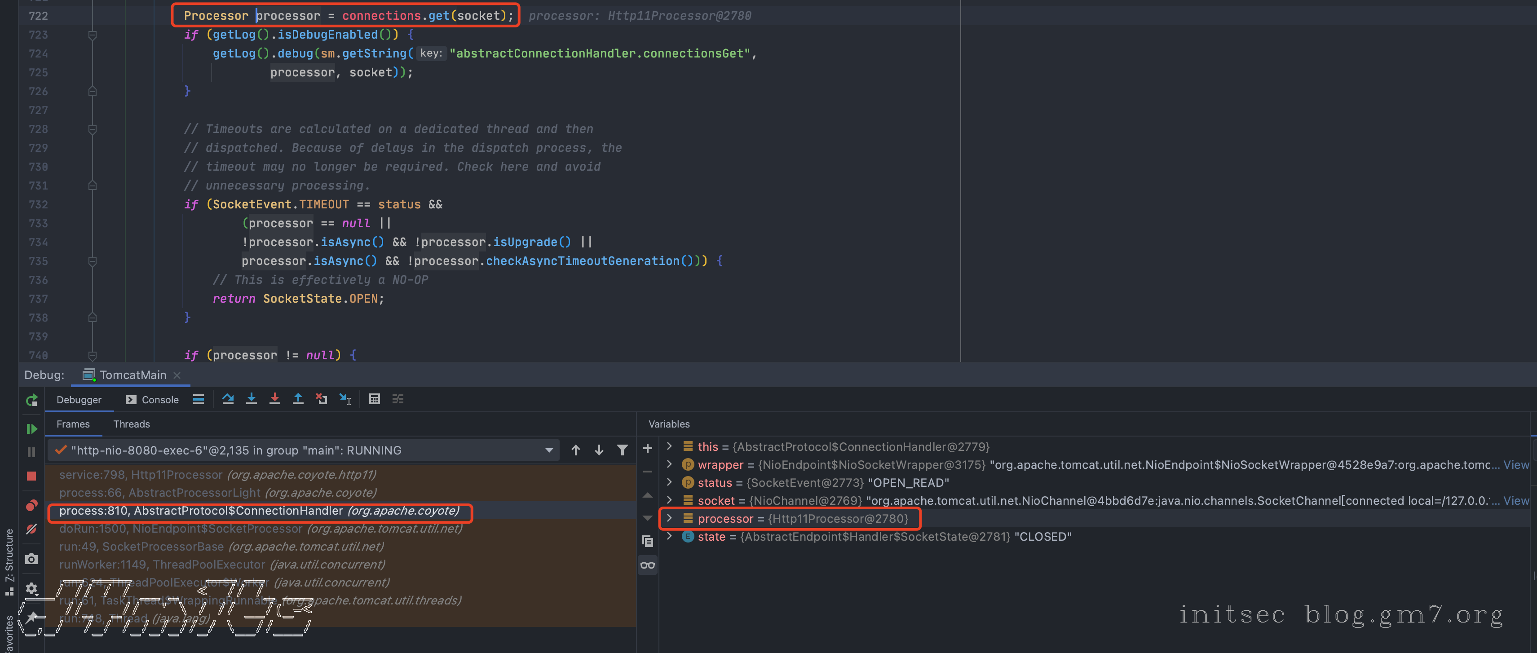
Task: Click the Run to Cursor icon
Action: [x=345, y=399]
